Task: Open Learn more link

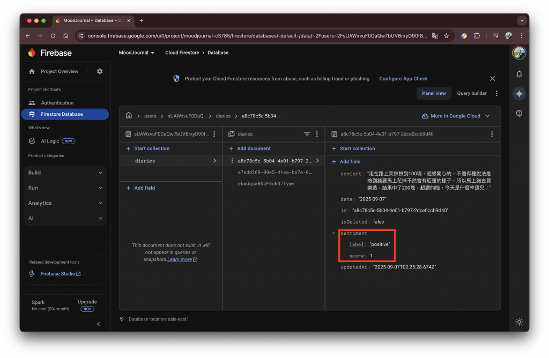Action: click(182, 260)
